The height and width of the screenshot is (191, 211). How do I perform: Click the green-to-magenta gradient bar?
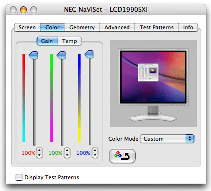(x=52, y=98)
